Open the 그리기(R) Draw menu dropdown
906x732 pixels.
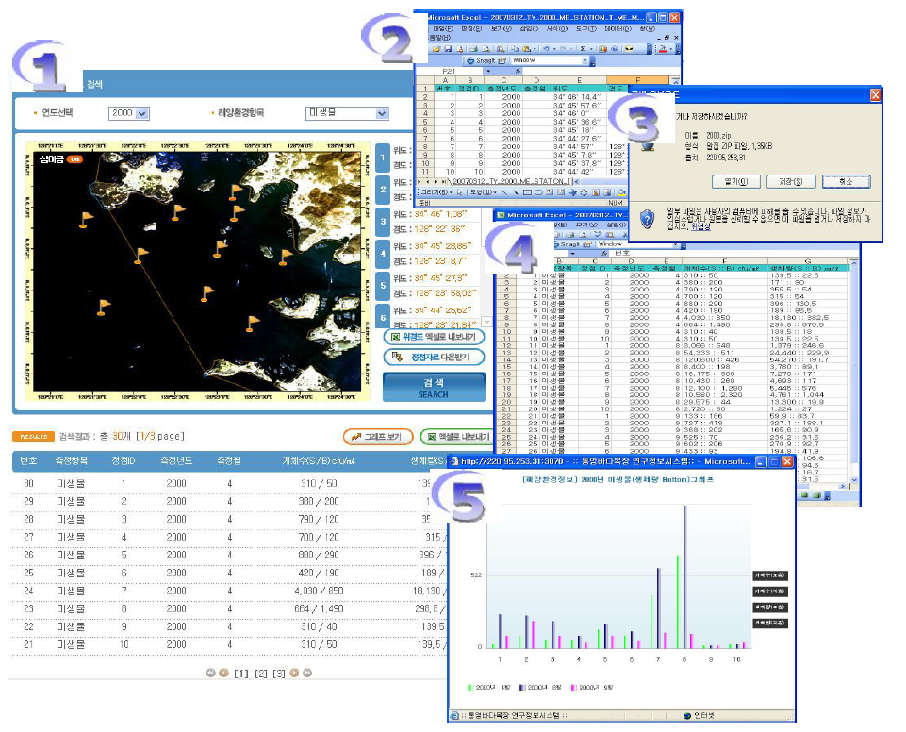(x=436, y=192)
